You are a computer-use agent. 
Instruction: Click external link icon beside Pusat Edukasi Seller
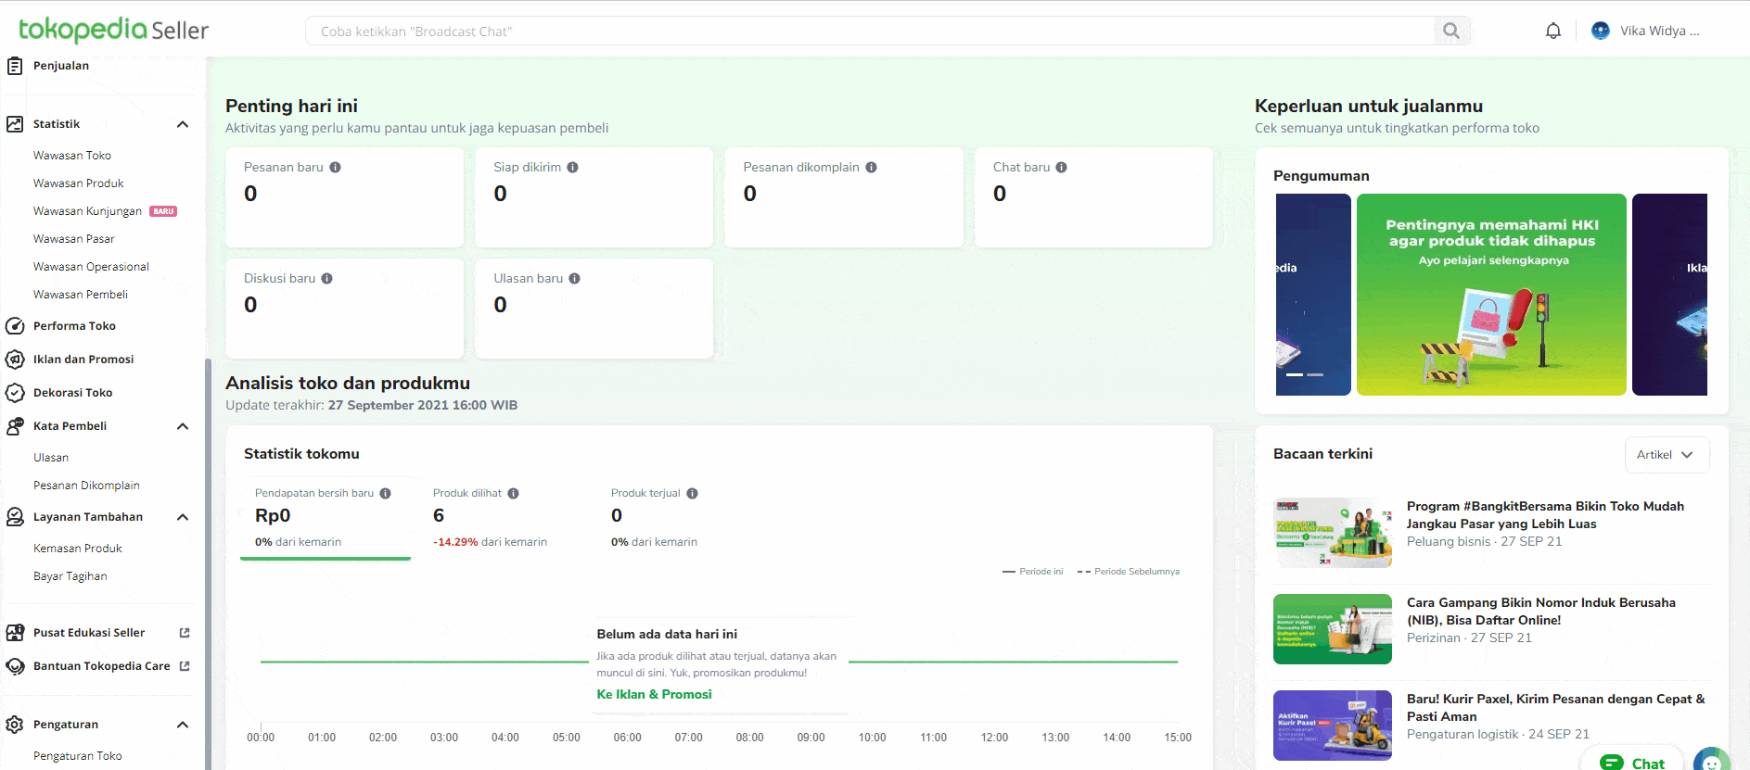point(185,633)
